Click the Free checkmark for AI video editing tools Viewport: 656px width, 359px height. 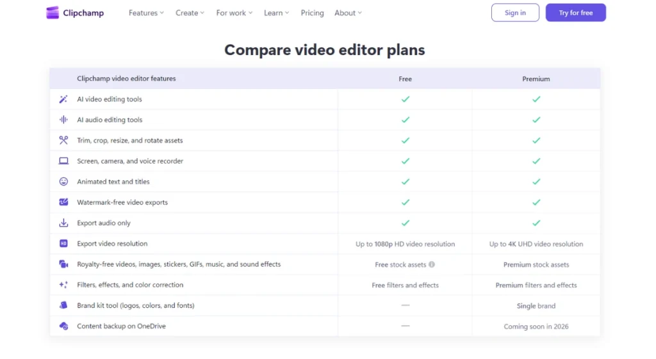[406, 99]
